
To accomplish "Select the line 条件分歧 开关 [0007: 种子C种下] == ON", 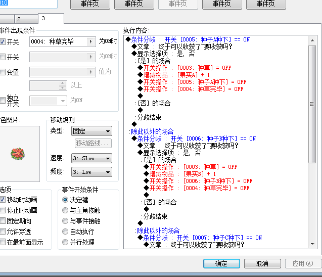I will click(x=200, y=238).
